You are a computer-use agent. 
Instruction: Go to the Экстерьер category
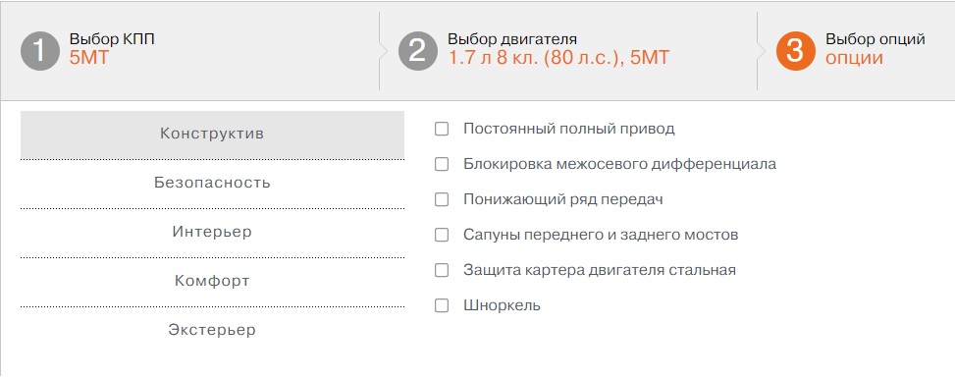pyautogui.click(x=213, y=331)
